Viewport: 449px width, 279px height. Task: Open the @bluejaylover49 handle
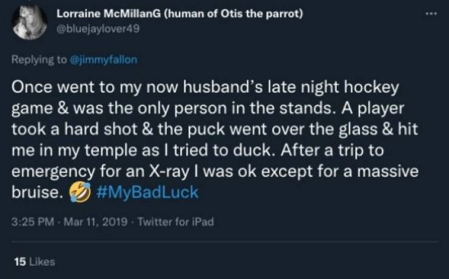(x=98, y=29)
